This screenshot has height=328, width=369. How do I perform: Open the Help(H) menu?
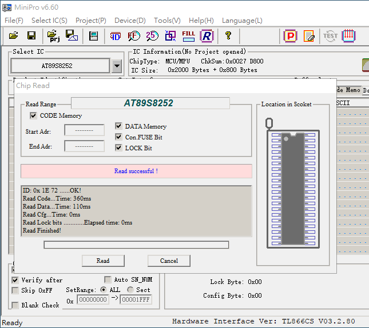tap(201, 21)
